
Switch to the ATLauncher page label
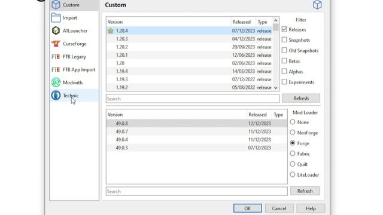click(x=75, y=30)
